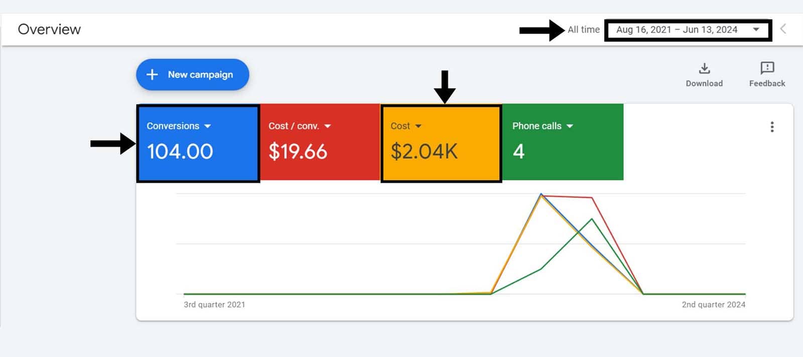
Task: Click the All time label
Action: (583, 30)
